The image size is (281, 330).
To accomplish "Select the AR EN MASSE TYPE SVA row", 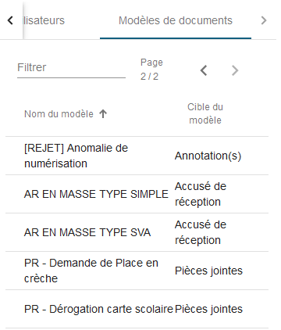I will pyautogui.click(x=137, y=232).
